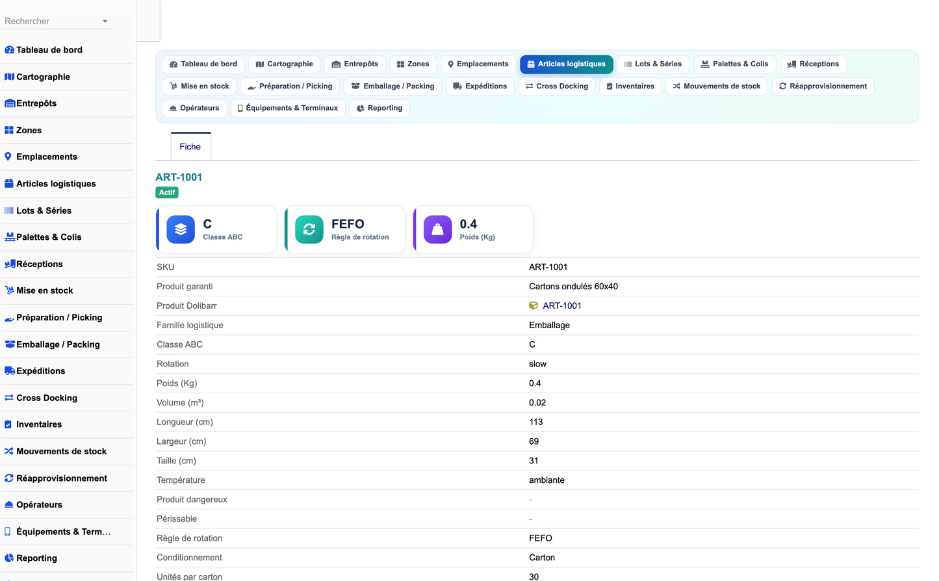Select Zones in top navigation
Viewport: 939px width, 581px height.
(413, 64)
